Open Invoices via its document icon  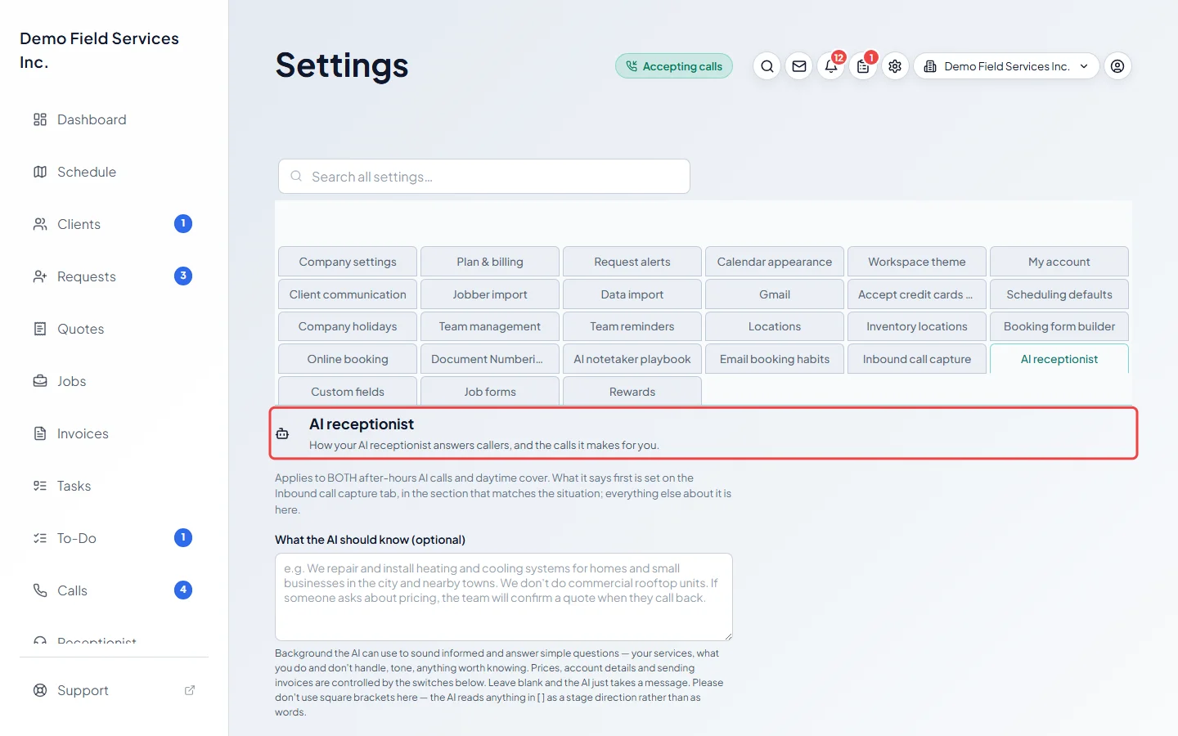40,433
